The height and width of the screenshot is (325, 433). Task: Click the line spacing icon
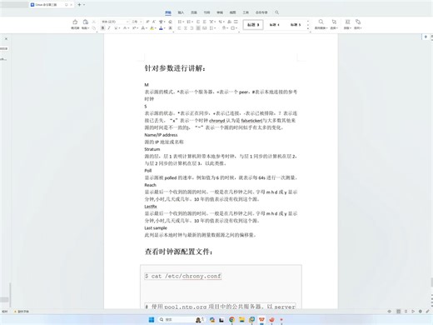coord(212,28)
